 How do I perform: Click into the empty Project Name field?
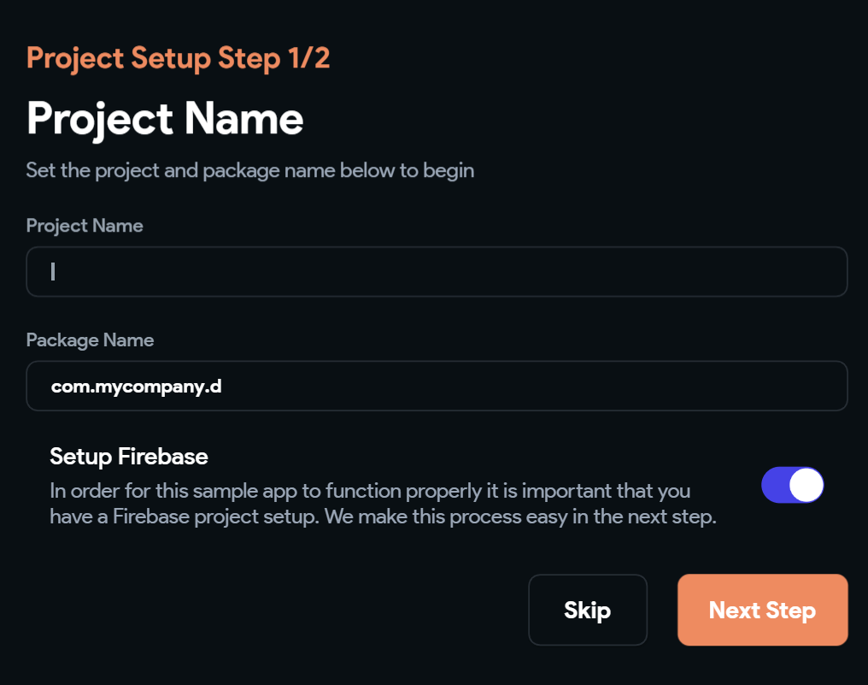[x=436, y=272]
